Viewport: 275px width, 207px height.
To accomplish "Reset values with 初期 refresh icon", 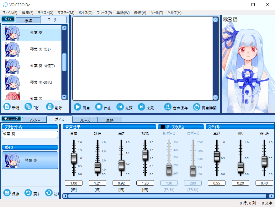I will [49, 193].
